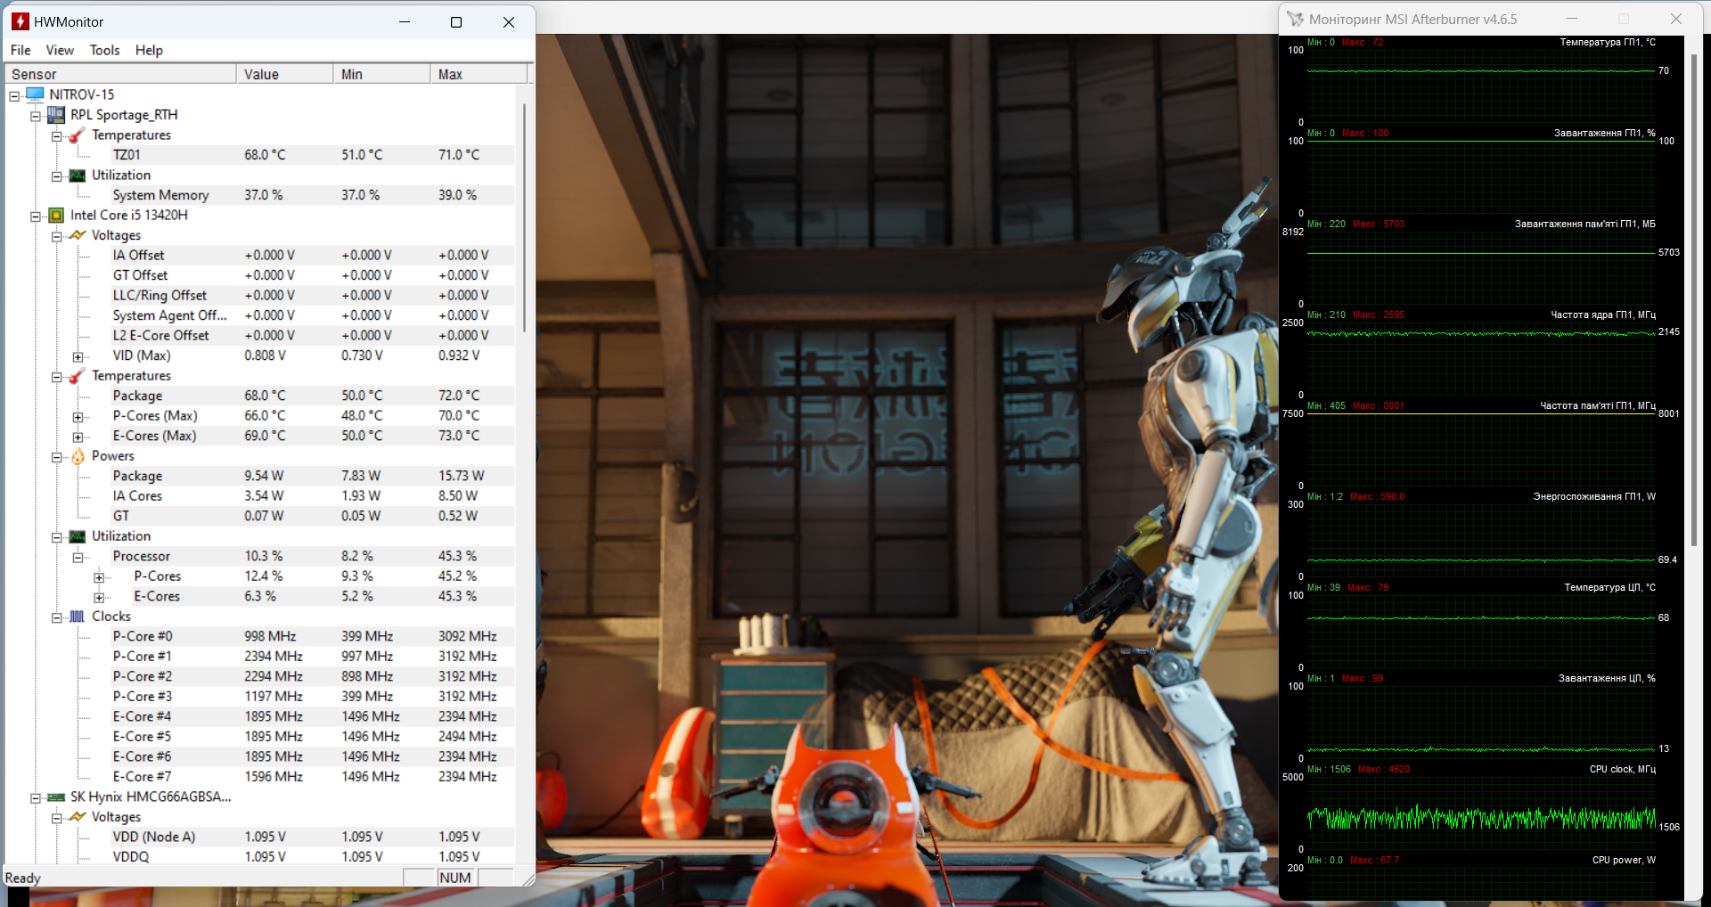The height and width of the screenshot is (907, 1711).
Task: Click the Intel Core i5 13420H processor icon
Action: 56,216
